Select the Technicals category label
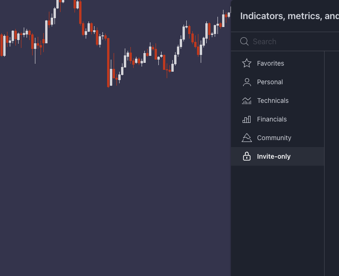The image size is (339, 276). 272,101
